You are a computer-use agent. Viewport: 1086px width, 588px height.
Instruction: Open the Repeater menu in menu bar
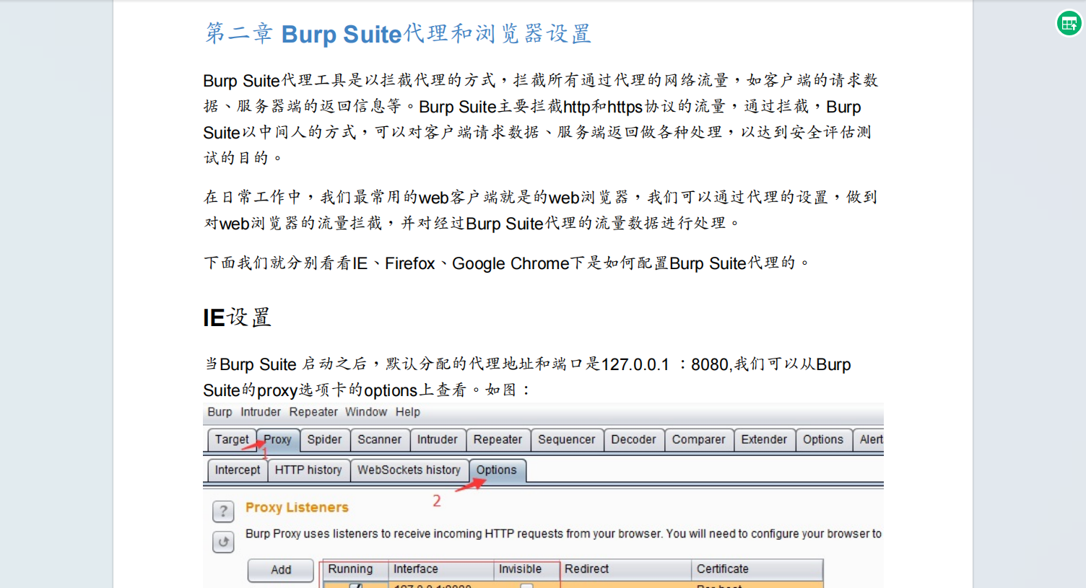click(313, 412)
